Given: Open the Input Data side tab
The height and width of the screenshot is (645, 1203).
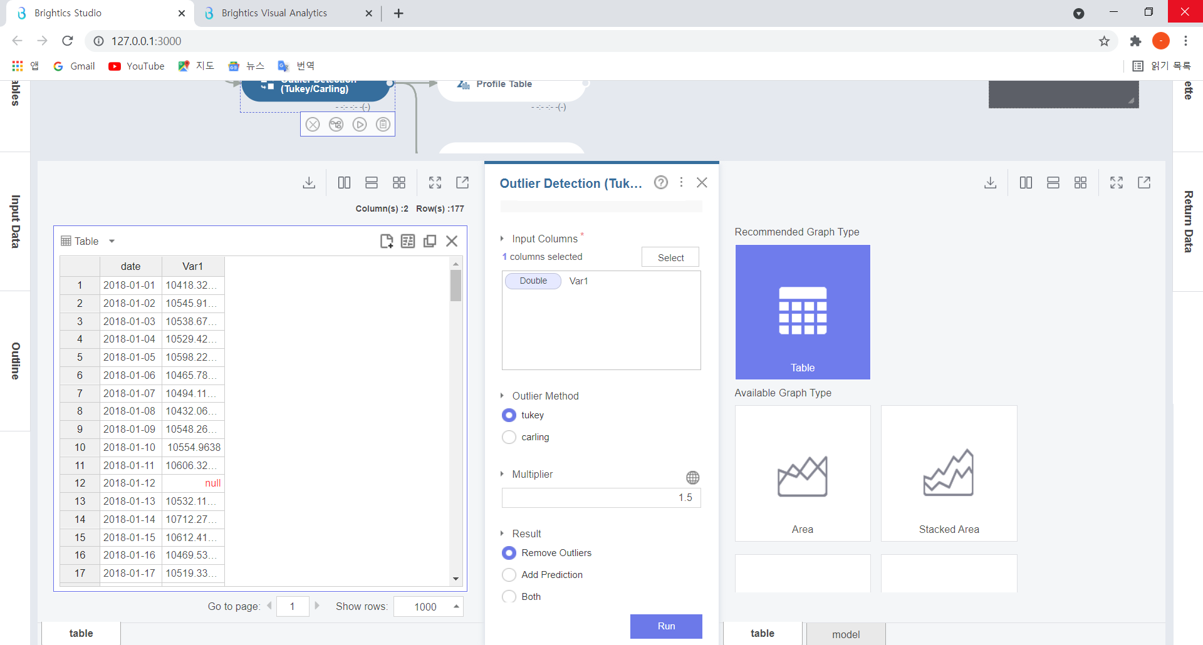Looking at the screenshot, I should pos(15,221).
